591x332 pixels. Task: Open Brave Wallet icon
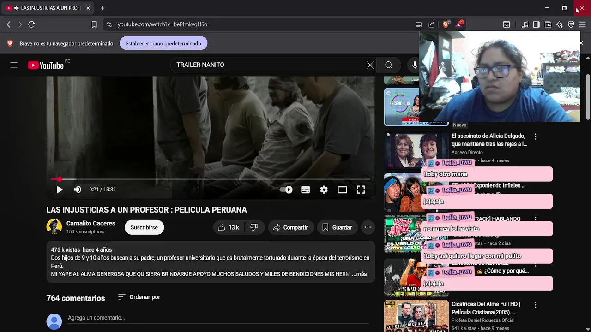[x=548, y=24]
